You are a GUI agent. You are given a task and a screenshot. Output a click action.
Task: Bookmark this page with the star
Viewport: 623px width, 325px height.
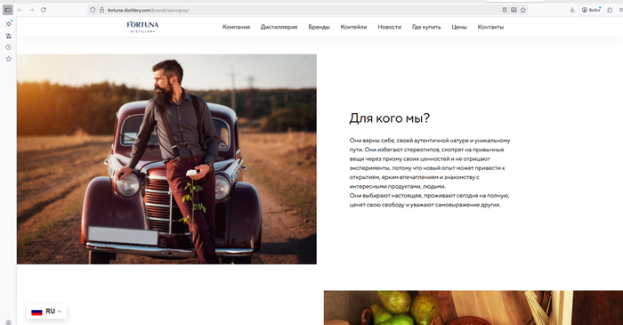[523, 10]
